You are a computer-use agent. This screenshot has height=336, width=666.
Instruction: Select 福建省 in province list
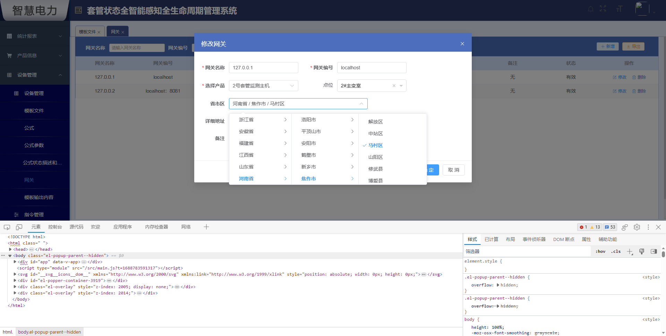click(260, 143)
